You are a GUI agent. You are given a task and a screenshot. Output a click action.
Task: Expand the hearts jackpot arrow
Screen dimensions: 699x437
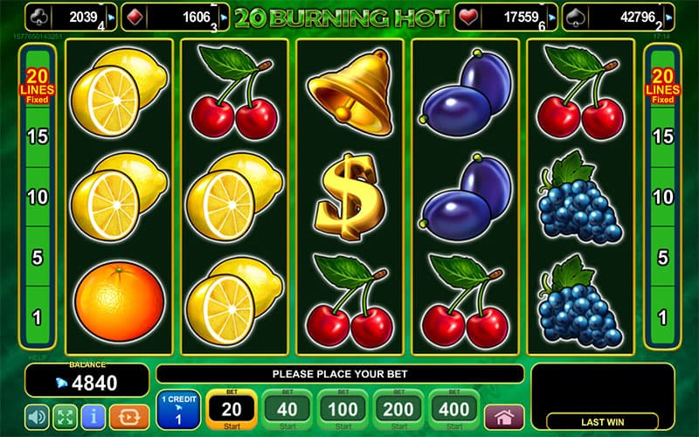point(552,17)
